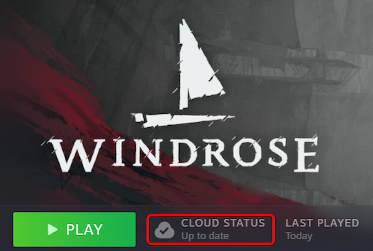Click the WINDROSE title text

[x=183, y=155]
